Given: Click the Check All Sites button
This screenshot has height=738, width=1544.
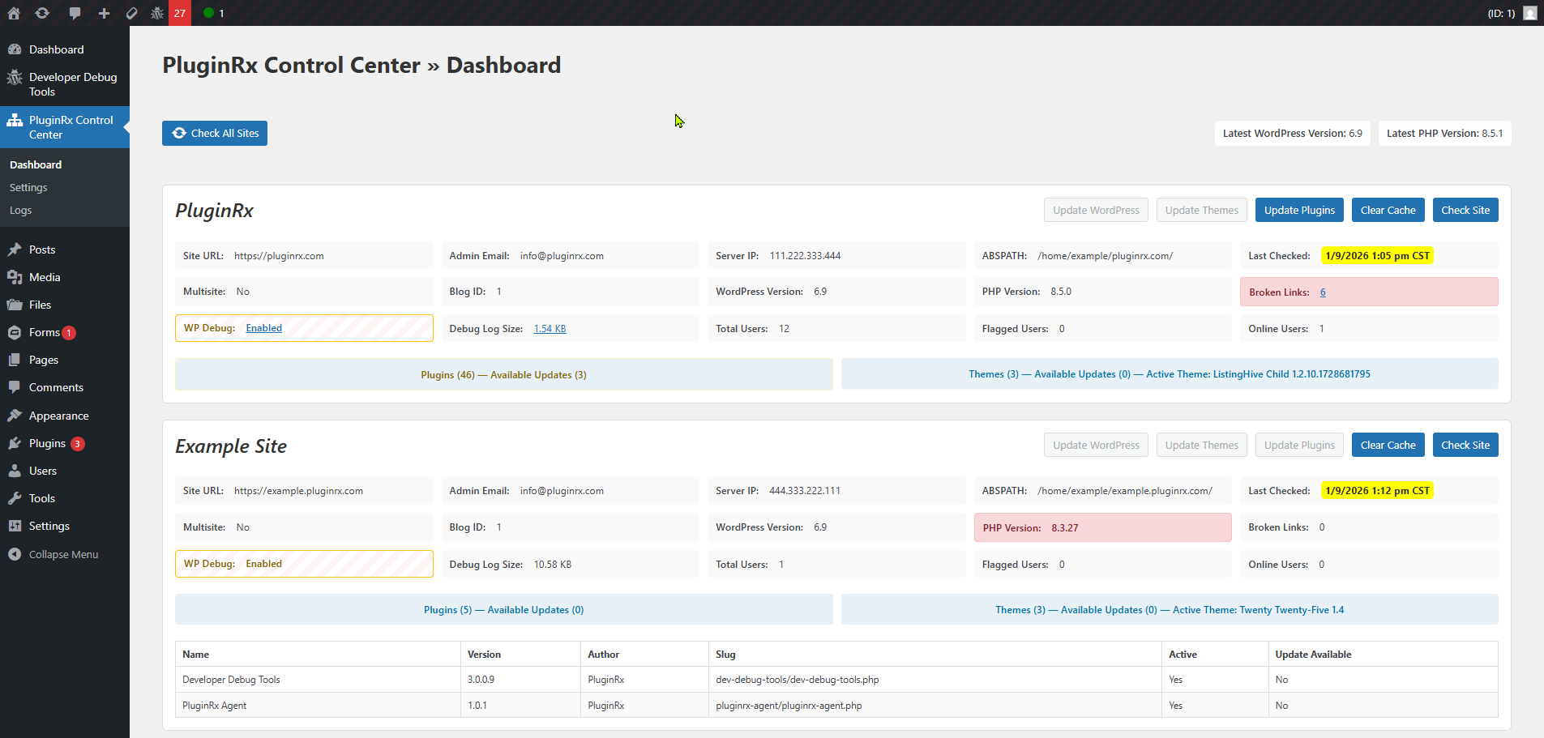Looking at the screenshot, I should (215, 134).
